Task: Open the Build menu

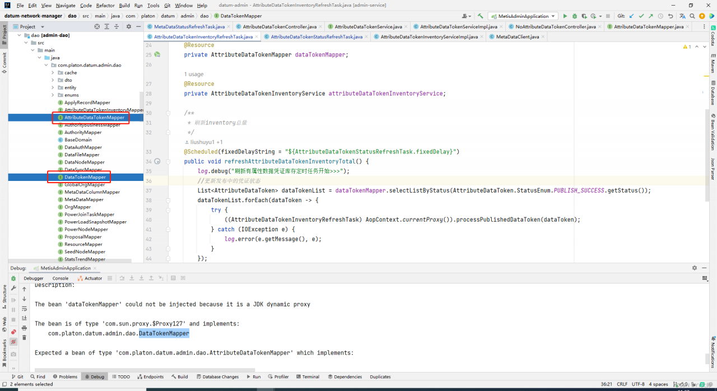Action: pyautogui.click(x=124, y=5)
